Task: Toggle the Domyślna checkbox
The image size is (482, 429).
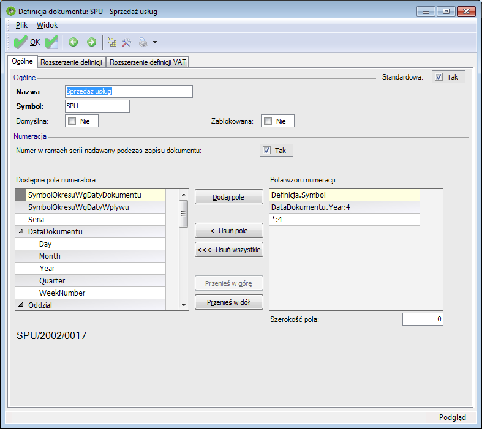Action: coord(72,121)
